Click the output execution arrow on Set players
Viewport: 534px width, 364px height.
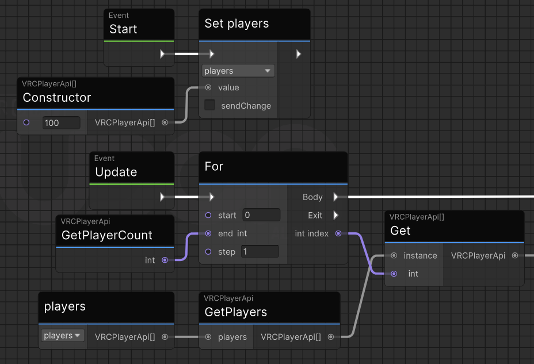(x=298, y=53)
